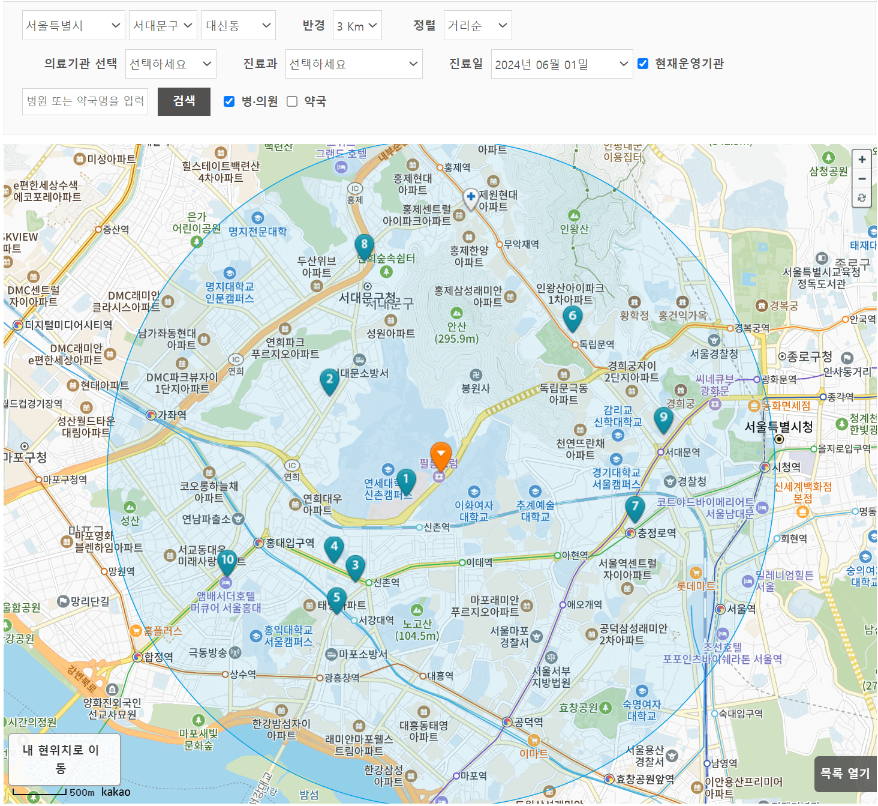Select marker 2 near 서대문소방서
Screen dimensions: 878x806
click(x=329, y=380)
